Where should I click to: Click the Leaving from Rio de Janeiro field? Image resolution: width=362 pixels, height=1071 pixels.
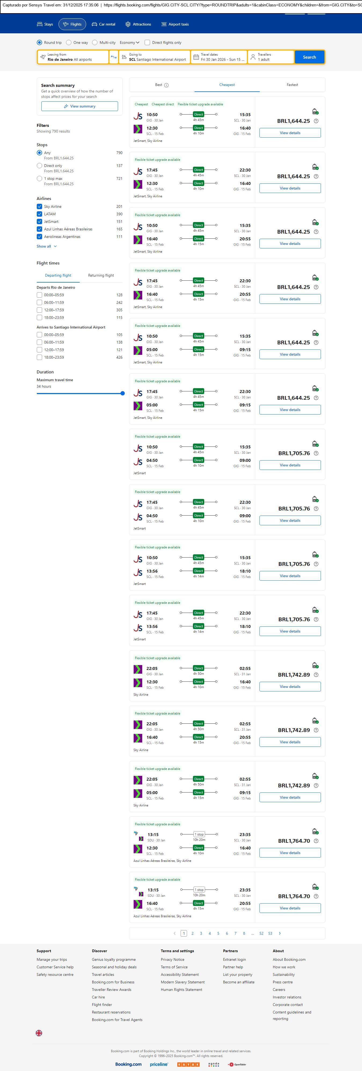click(73, 57)
